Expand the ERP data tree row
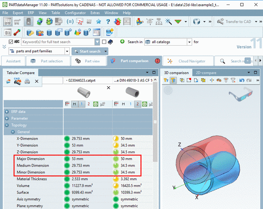Image resolution: width=263 pixels, height=209 pixels. click(x=7, y=112)
